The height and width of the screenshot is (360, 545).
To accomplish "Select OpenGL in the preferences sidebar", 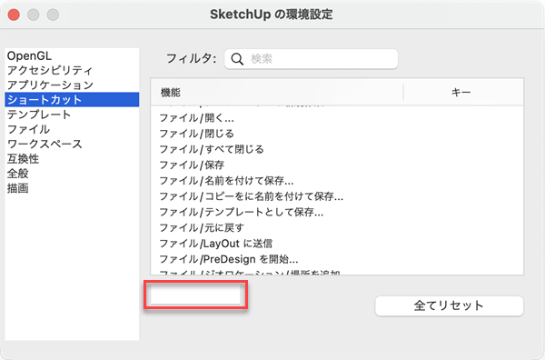I will point(72,55).
